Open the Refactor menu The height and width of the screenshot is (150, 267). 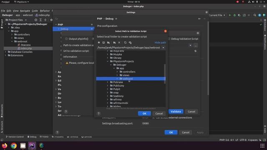(x=45, y=11)
